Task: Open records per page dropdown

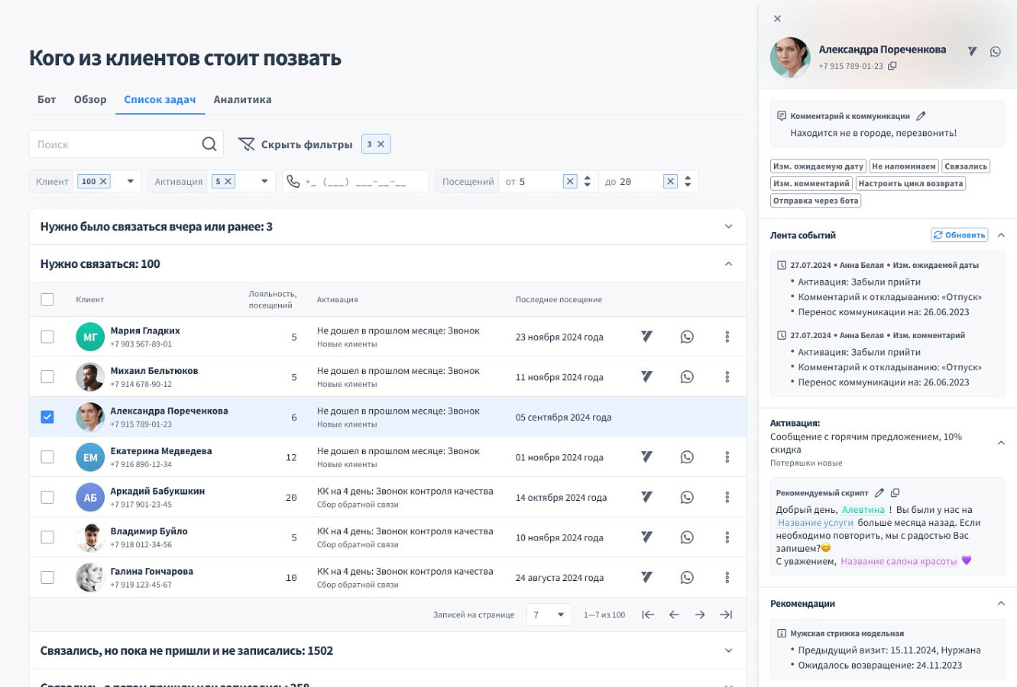Action: coord(549,614)
